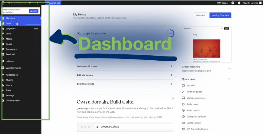Open the greenvegshop.wordpress.com link

[x=196, y=71]
